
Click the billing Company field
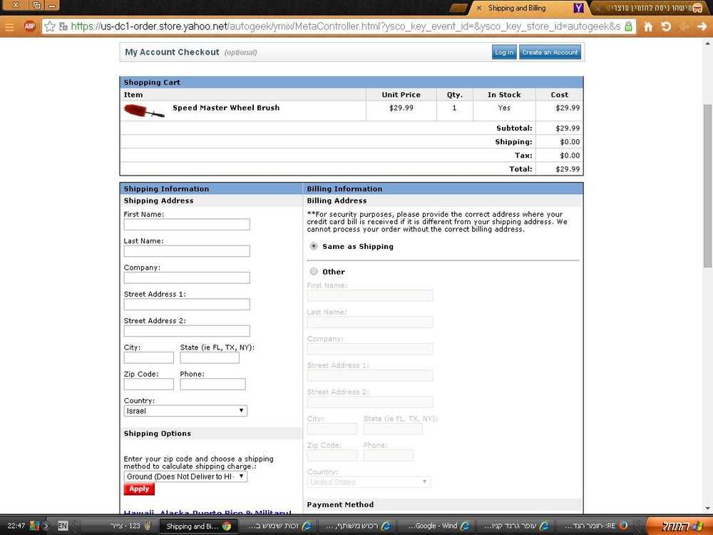coord(369,349)
